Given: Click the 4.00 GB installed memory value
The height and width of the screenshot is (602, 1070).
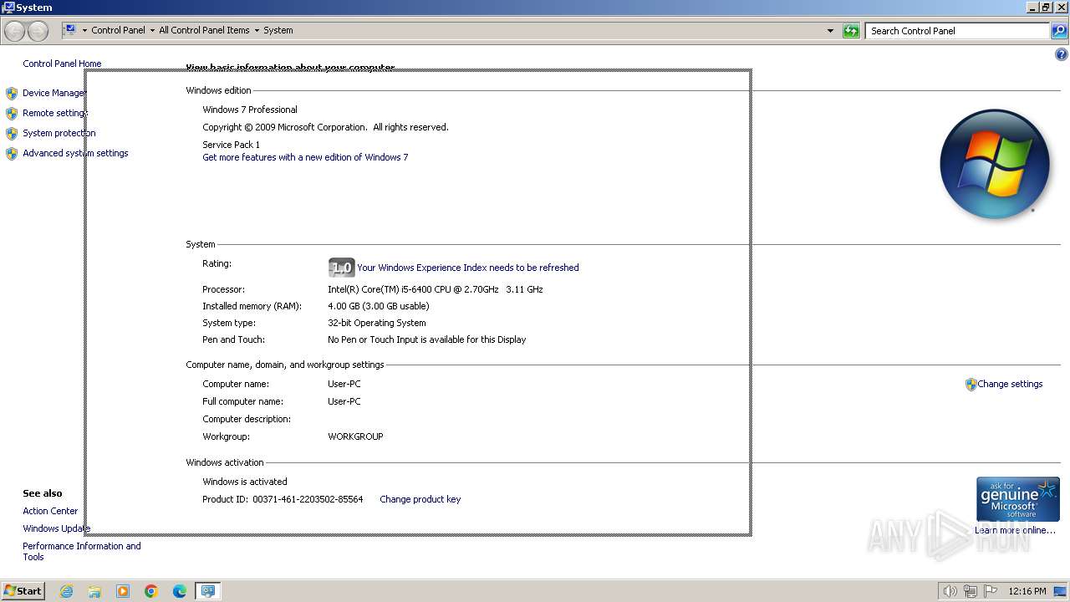Looking at the screenshot, I should point(379,306).
